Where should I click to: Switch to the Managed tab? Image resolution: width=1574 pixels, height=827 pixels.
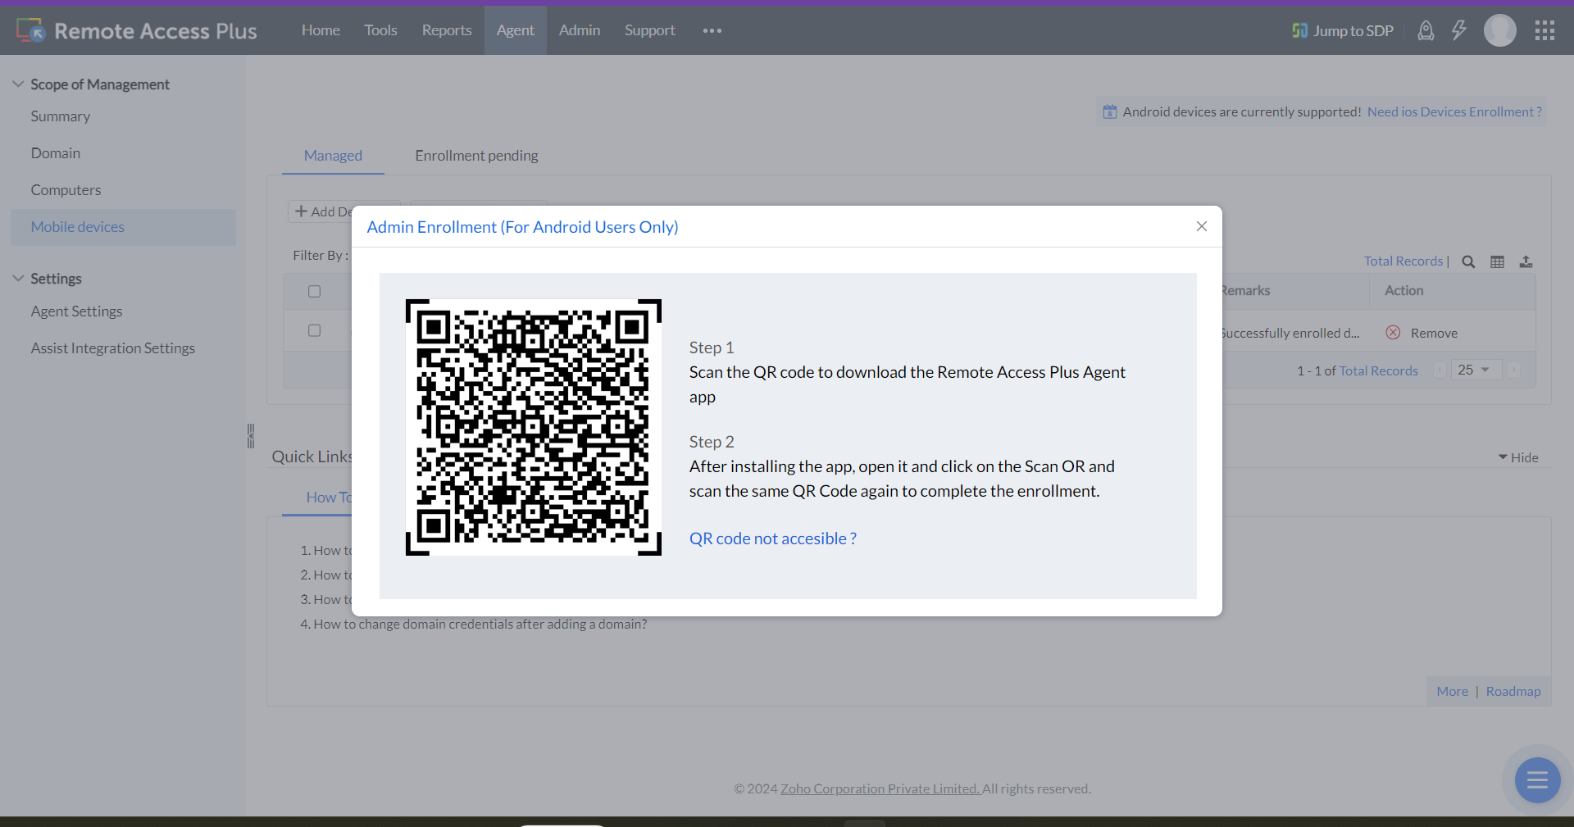click(333, 156)
